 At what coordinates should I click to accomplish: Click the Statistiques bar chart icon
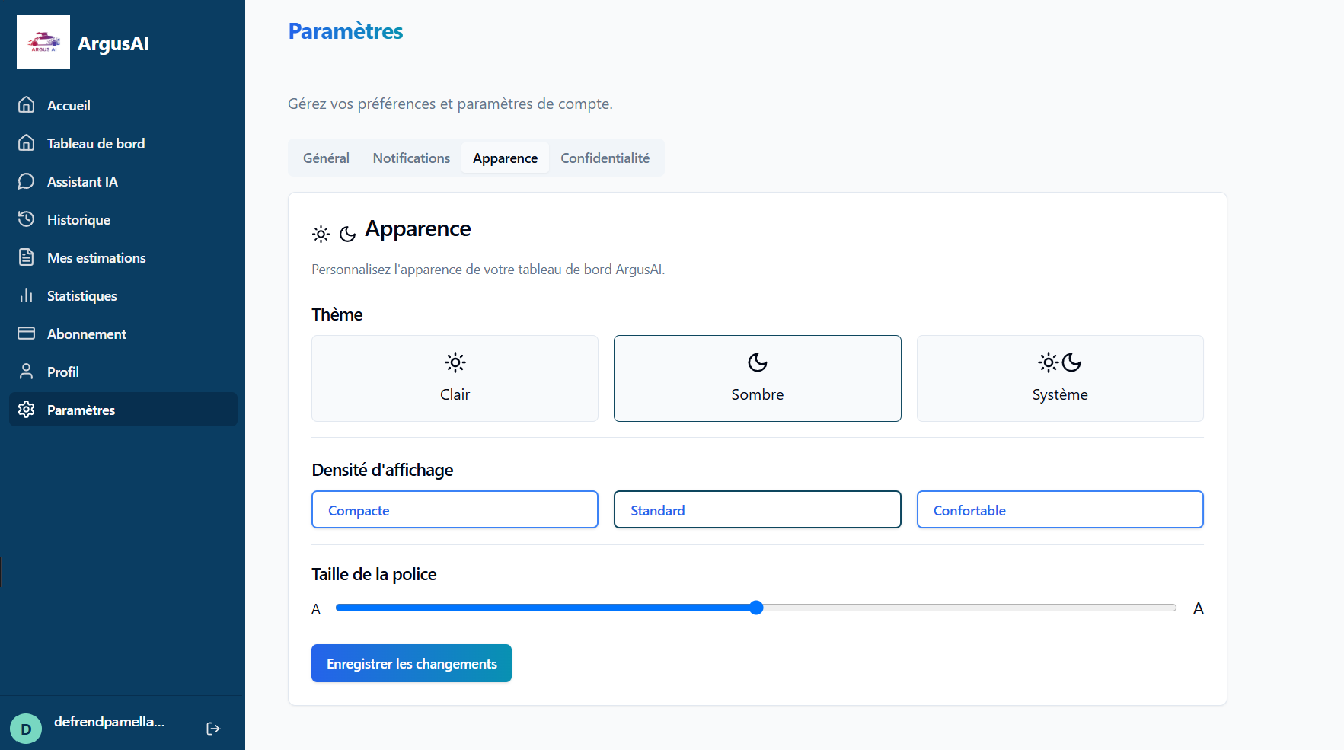point(27,295)
